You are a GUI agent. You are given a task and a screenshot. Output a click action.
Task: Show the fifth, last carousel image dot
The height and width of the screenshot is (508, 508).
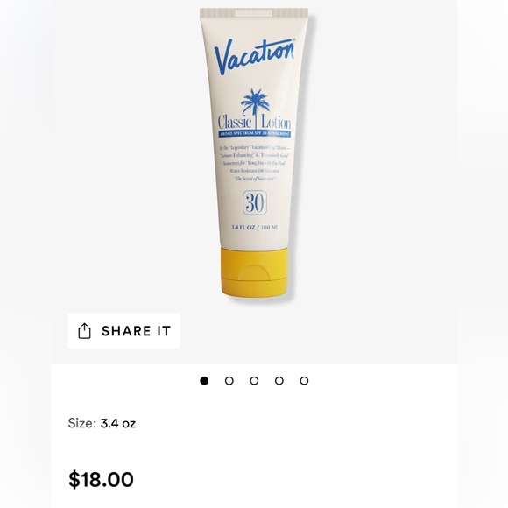(304, 381)
